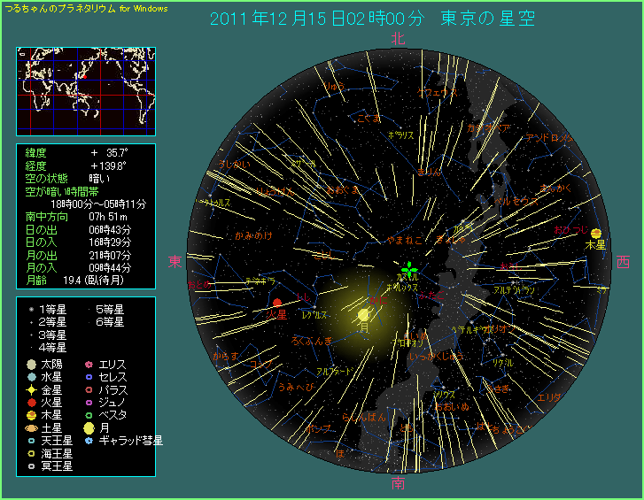
Task: Select the West (西) direction label
Action: (x=623, y=261)
